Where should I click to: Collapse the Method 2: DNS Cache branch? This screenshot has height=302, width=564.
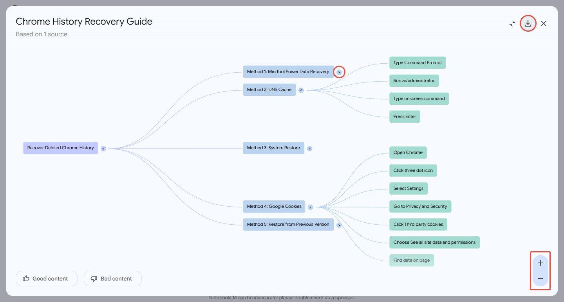[301, 90]
